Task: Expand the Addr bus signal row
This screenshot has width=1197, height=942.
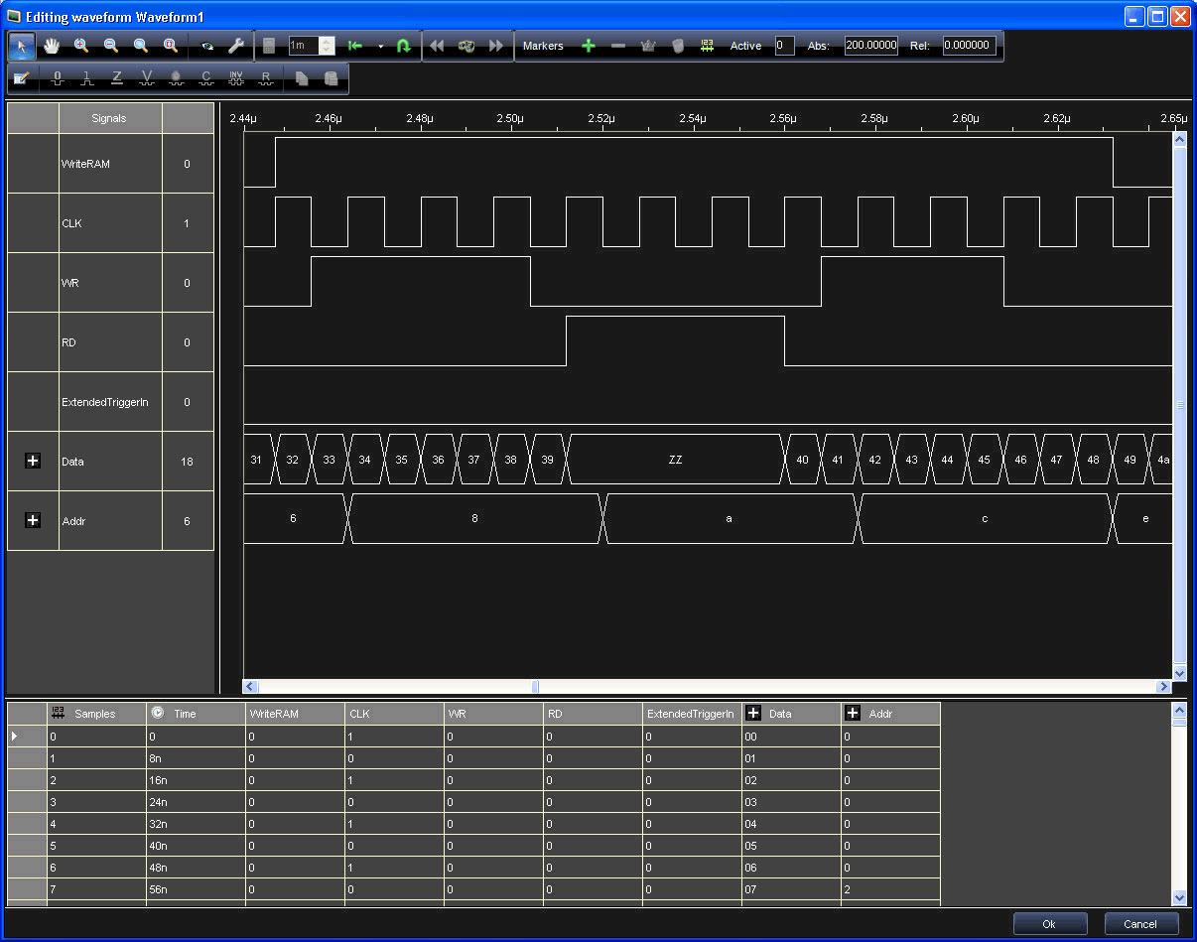Action: [33, 520]
